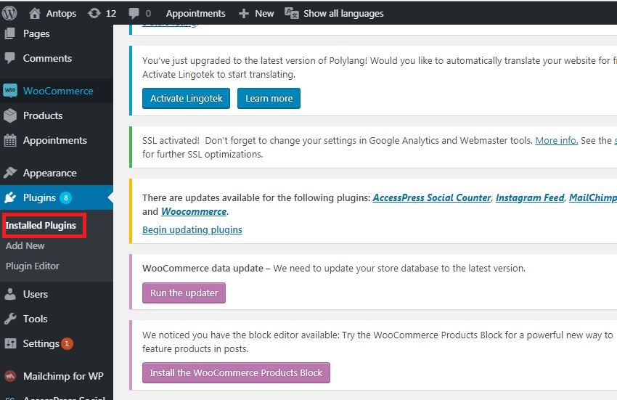Click the Settings notification badge showing 1

coord(67,343)
